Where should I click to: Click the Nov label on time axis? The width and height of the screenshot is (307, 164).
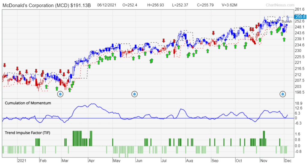[x=264, y=161]
